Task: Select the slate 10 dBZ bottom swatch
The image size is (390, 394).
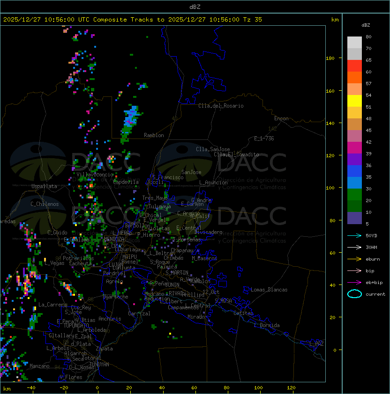Action: pyautogui.click(x=354, y=218)
